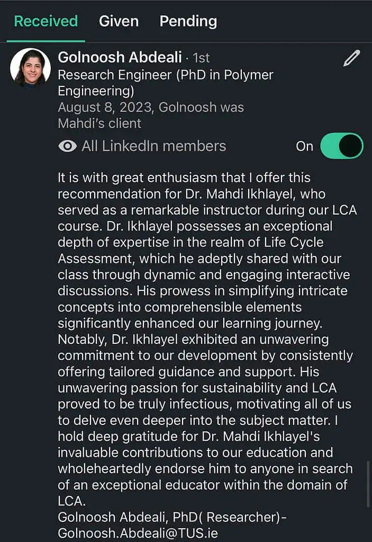Switch to the Given tab
The height and width of the screenshot is (542, 372).
click(119, 21)
